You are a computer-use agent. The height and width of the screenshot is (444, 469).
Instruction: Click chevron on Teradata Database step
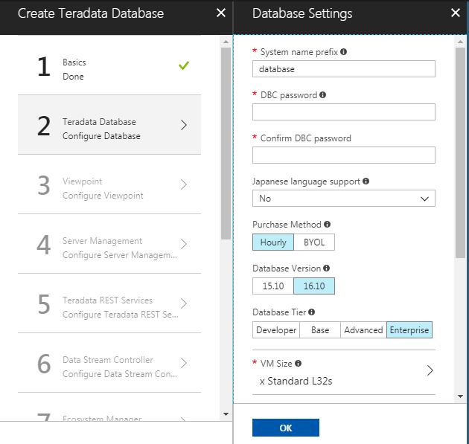click(184, 125)
